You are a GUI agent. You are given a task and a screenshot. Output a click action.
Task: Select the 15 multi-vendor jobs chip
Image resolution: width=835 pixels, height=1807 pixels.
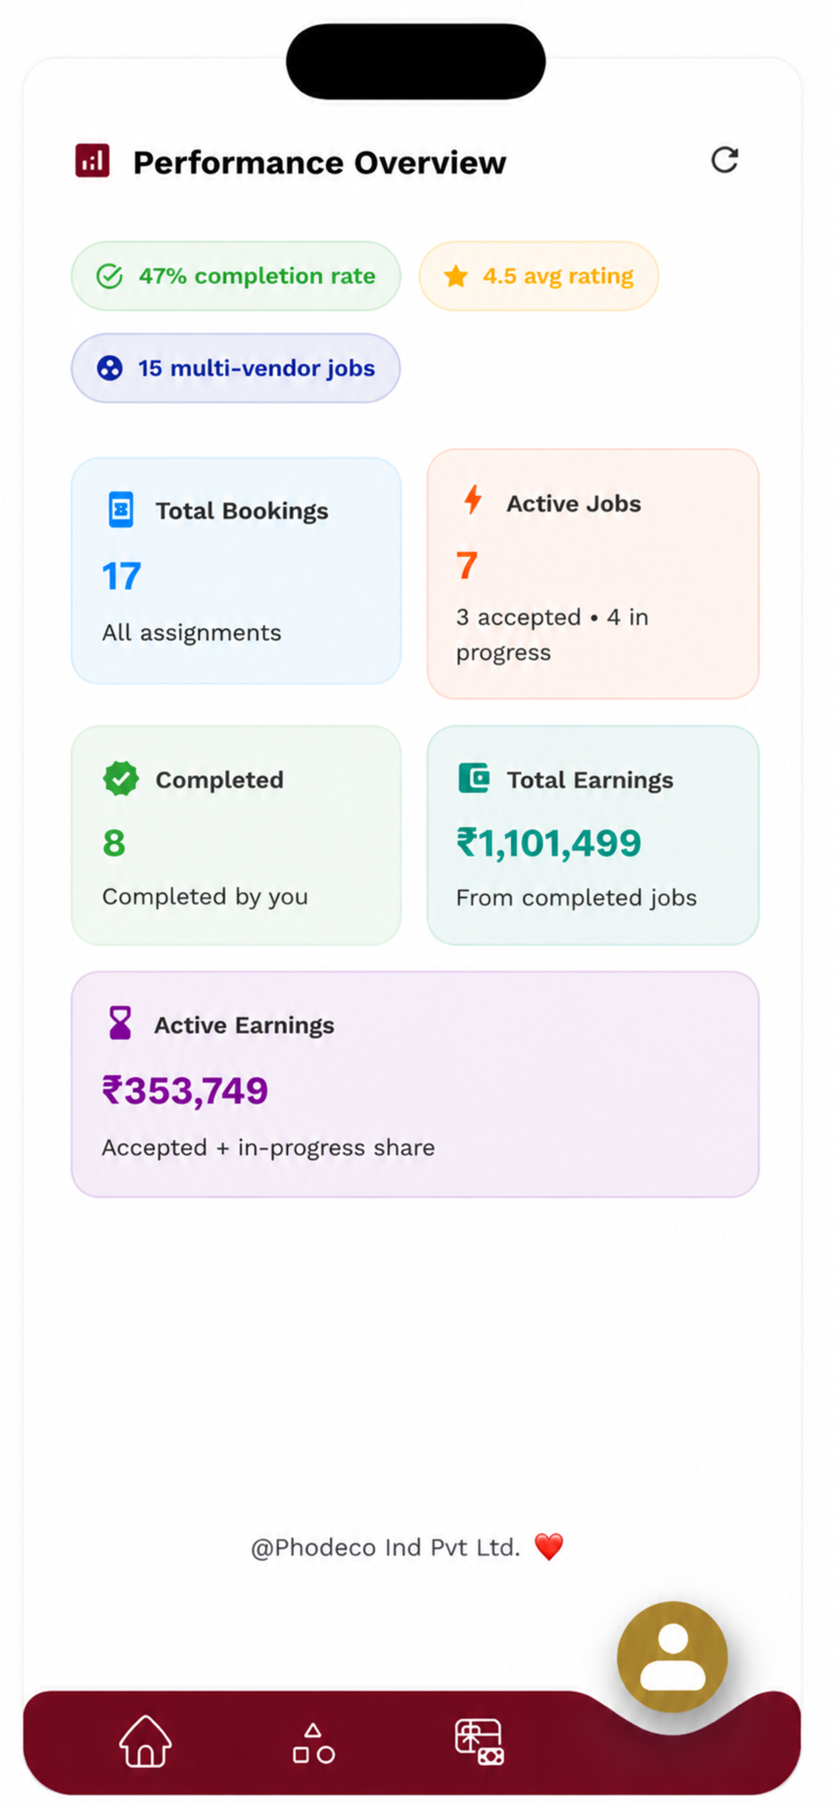click(236, 368)
